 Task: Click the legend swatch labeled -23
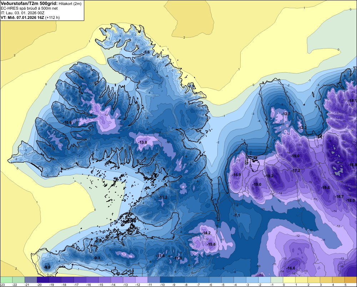point(6,280)
